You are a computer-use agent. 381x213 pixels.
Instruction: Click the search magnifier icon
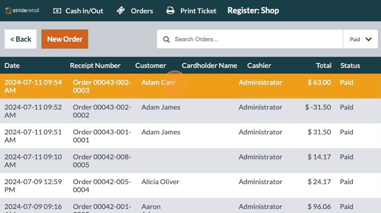point(167,39)
